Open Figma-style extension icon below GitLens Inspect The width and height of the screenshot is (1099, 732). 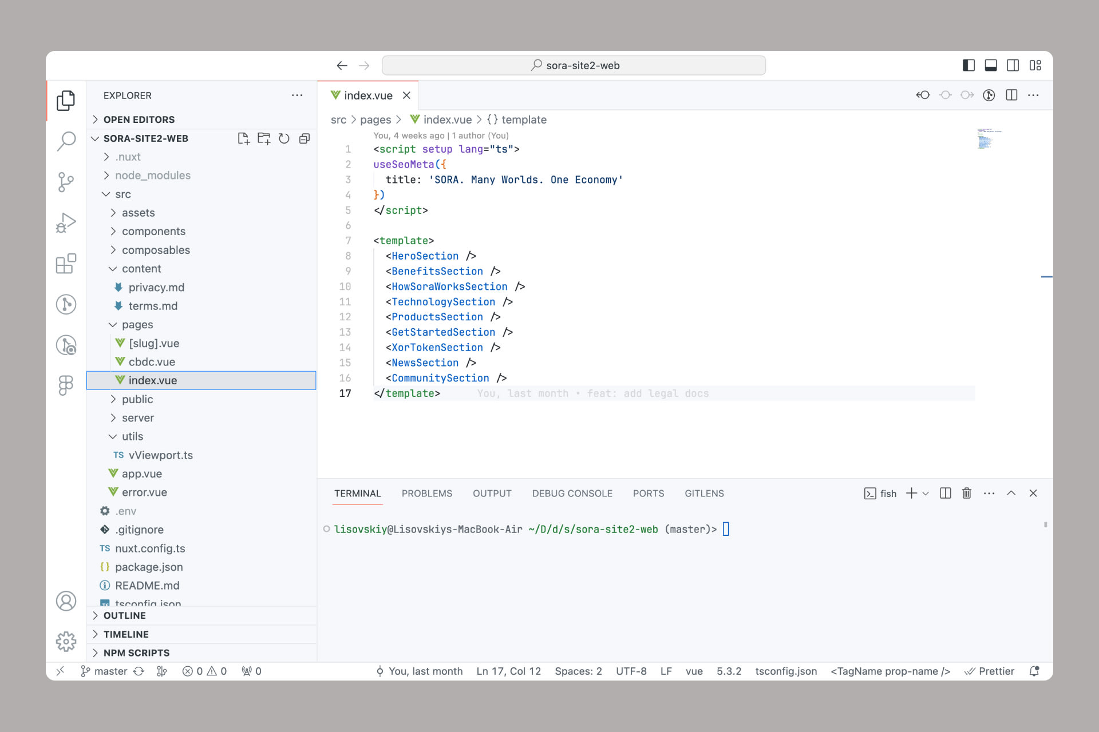click(x=66, y=385)
